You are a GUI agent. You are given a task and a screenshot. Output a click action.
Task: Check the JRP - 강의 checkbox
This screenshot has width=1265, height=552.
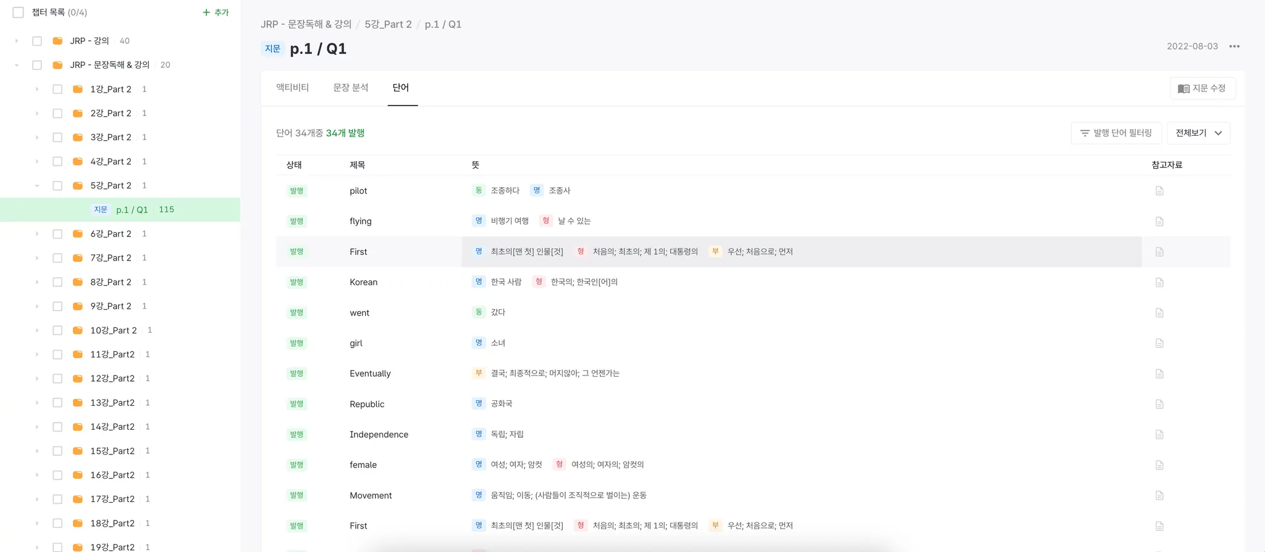click(37, 41)
